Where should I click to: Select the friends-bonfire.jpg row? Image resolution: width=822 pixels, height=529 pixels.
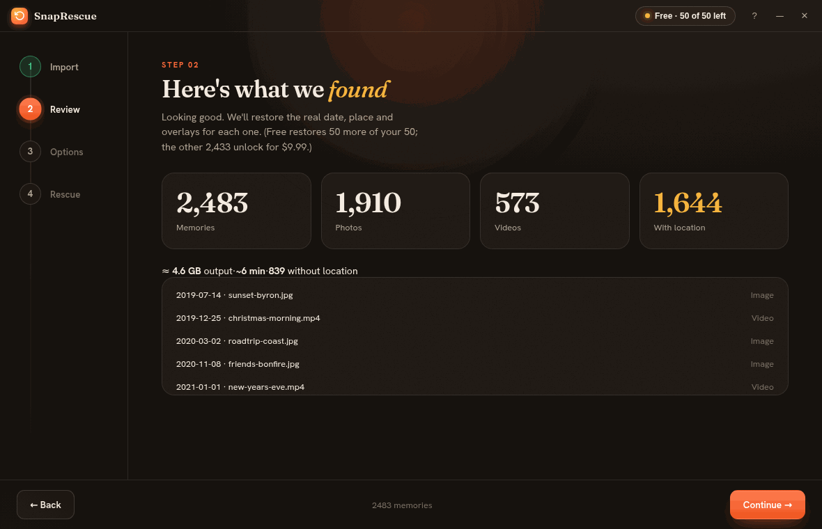tap(475, 364)
